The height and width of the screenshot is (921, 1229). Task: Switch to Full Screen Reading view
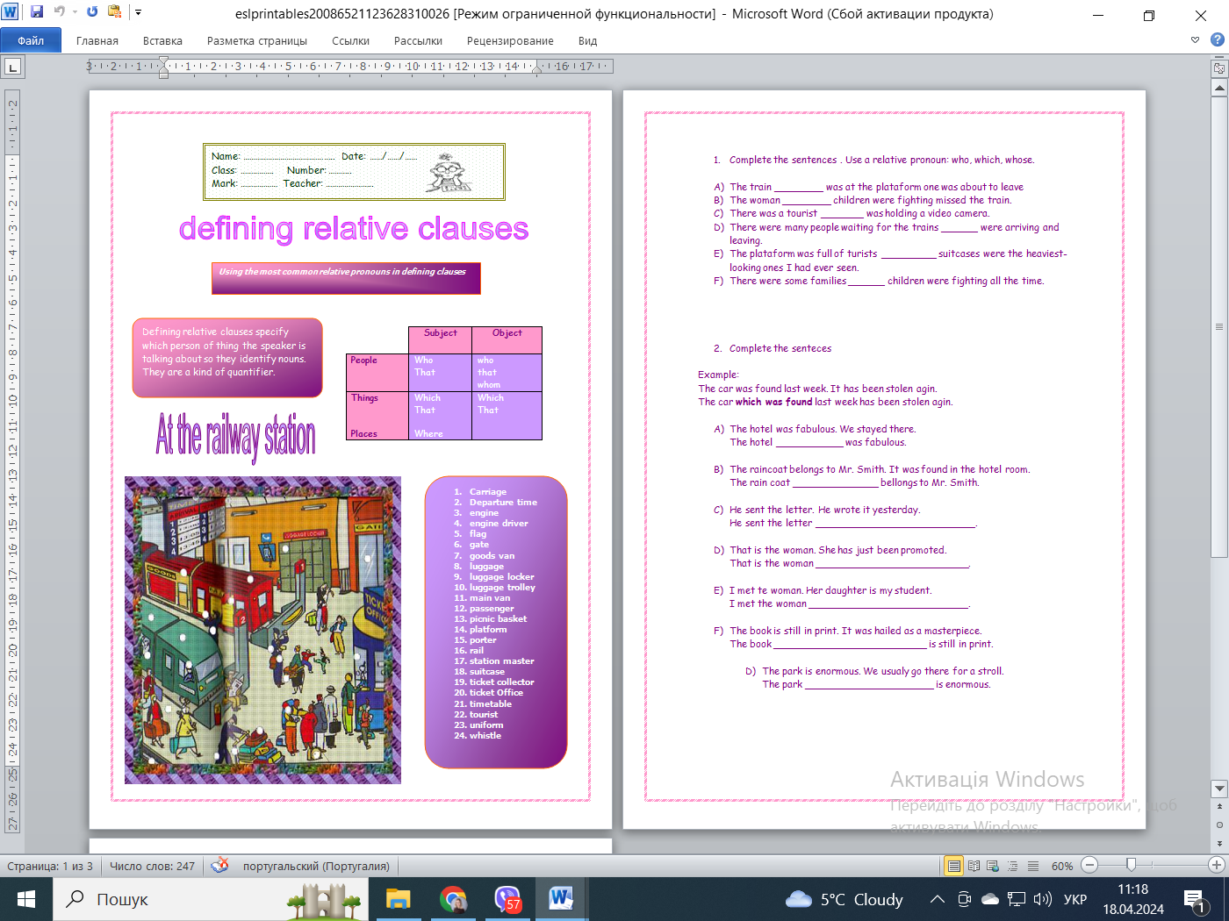pyautogui.click(x=974, y=866)
